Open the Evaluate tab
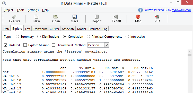This screenshot has height=93, width=193. [94, 29]
